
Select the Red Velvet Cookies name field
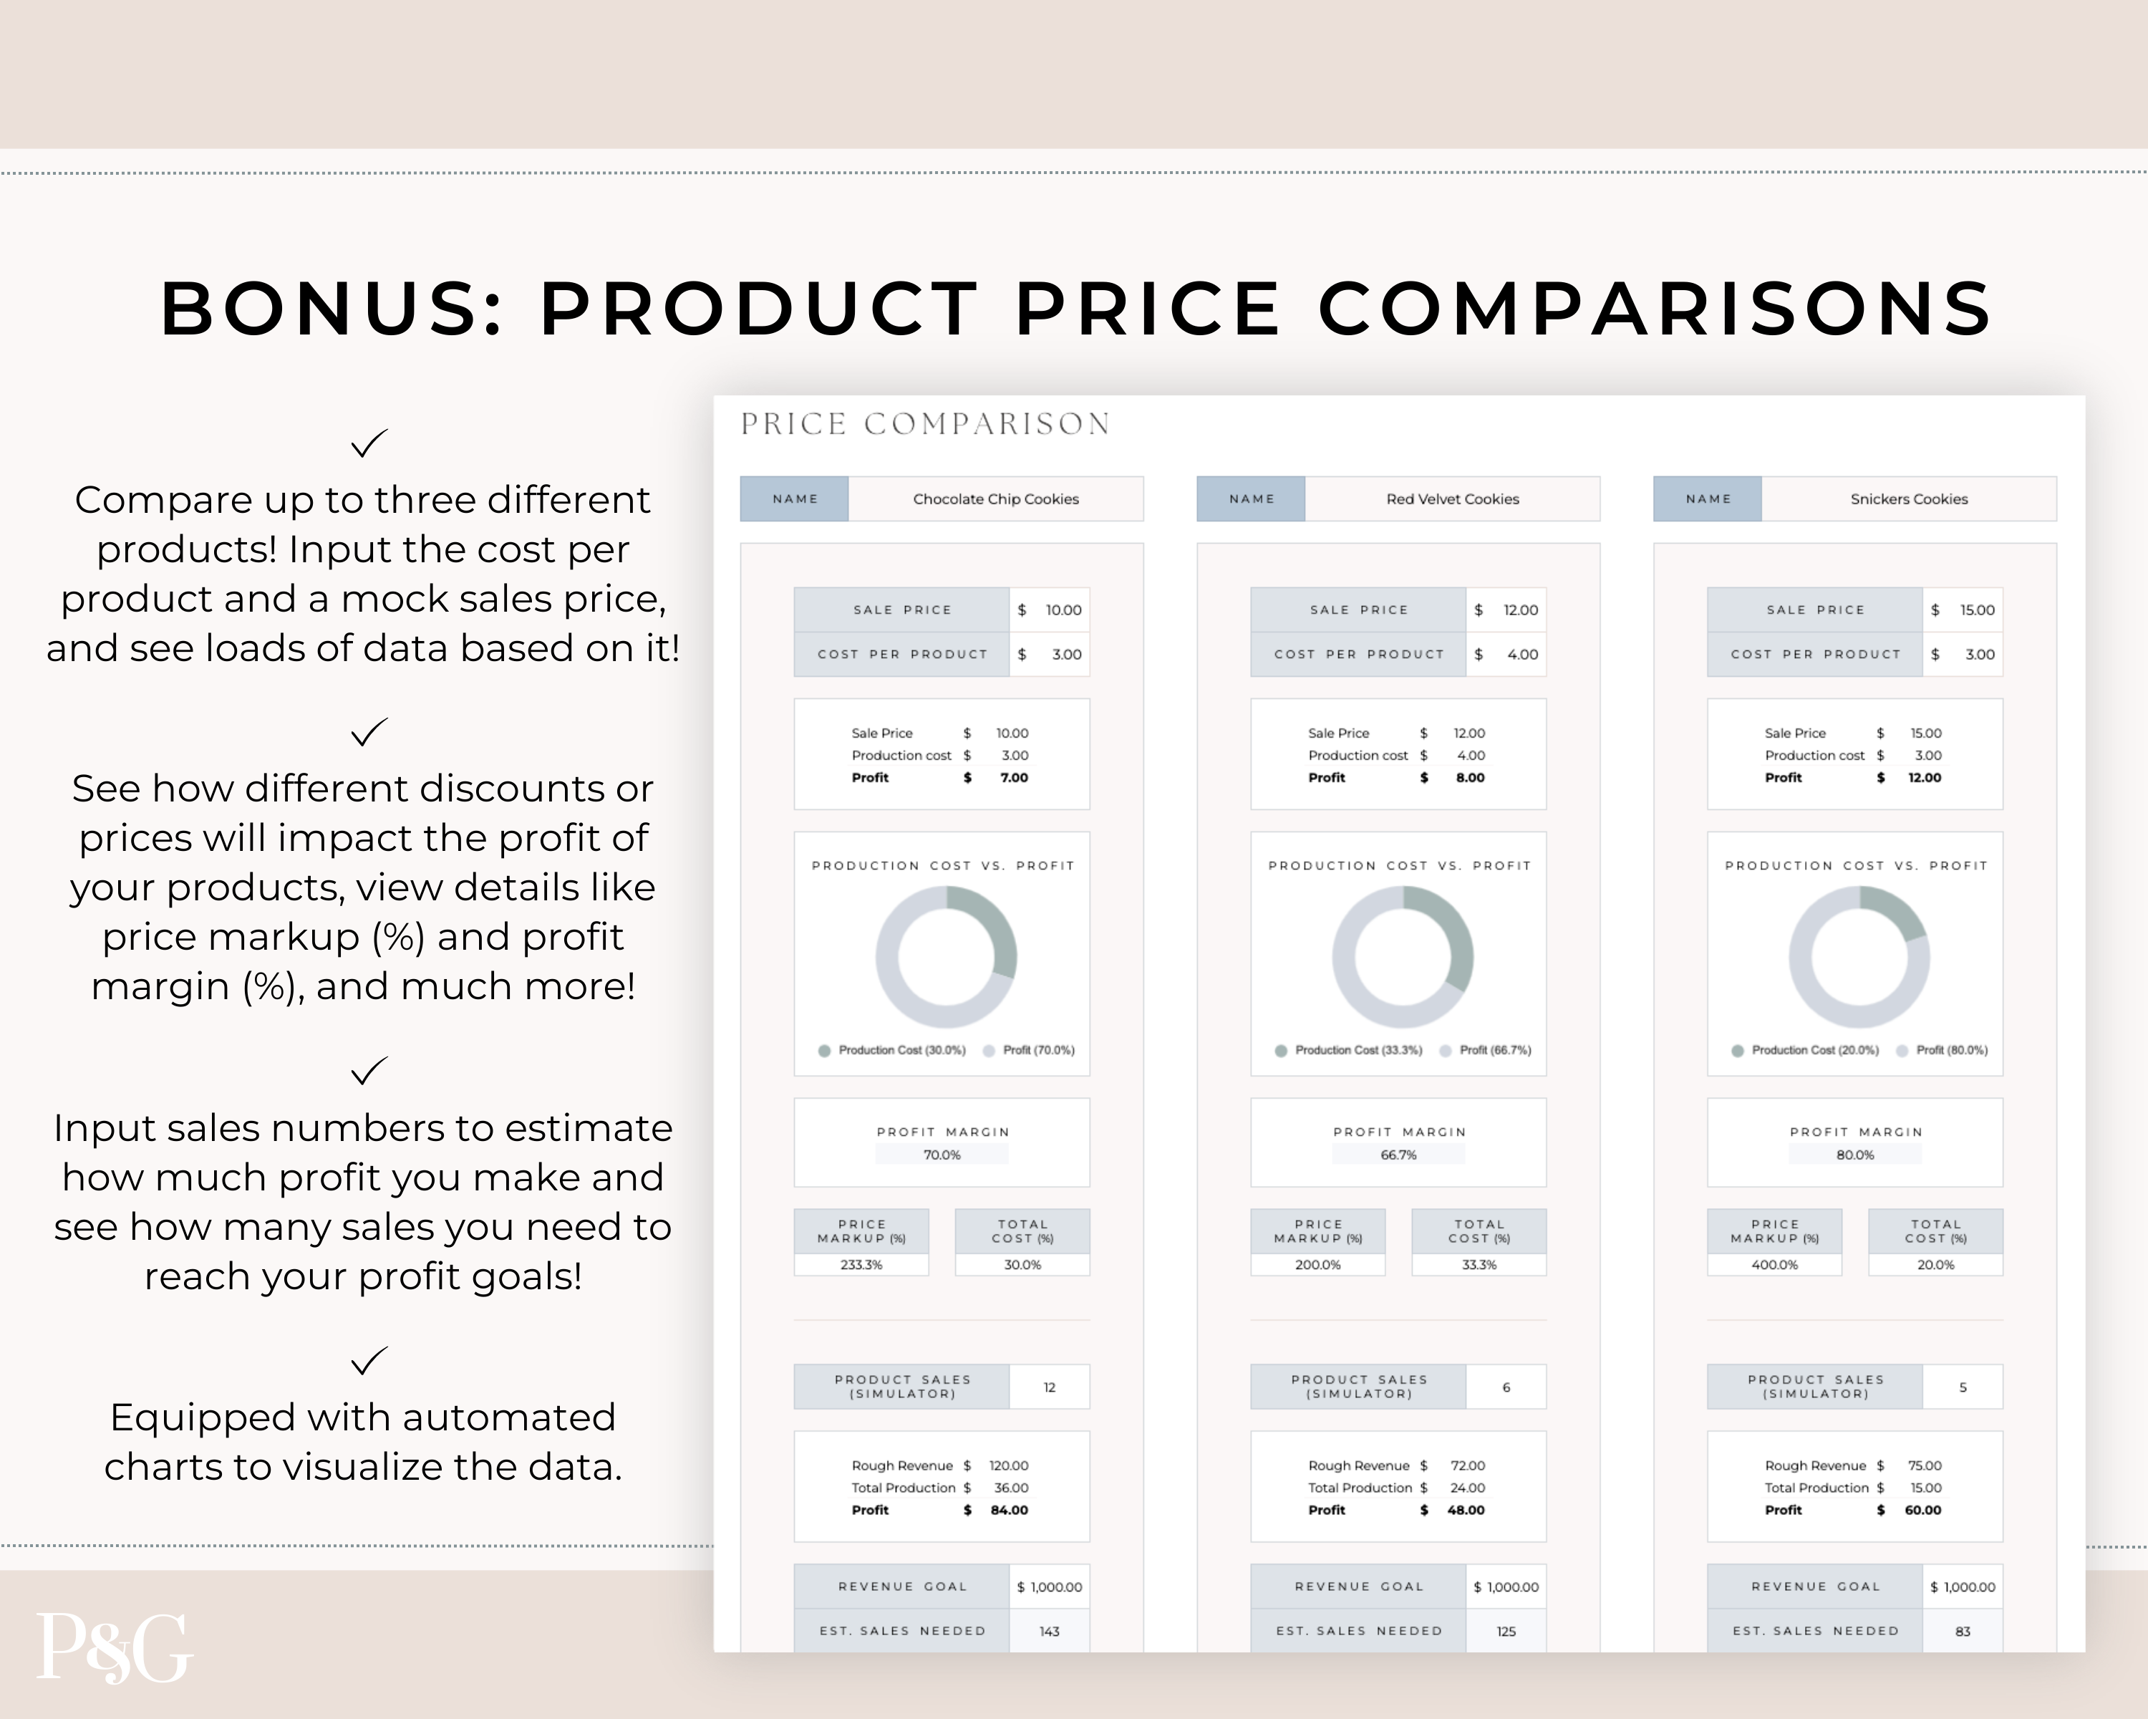pos(1451,499)
